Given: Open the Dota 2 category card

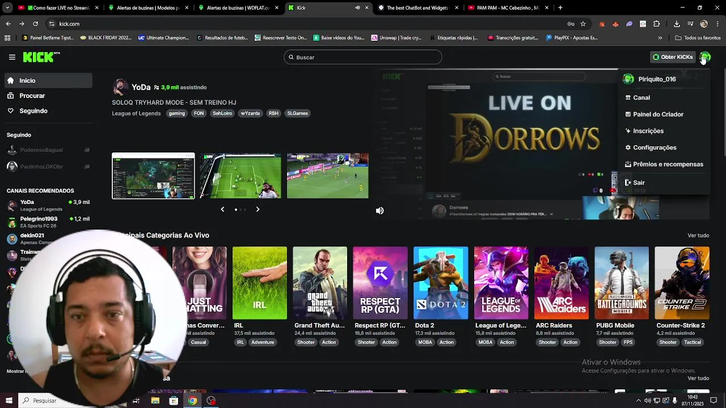Looking at the screenshot, I should click(441, 283).
